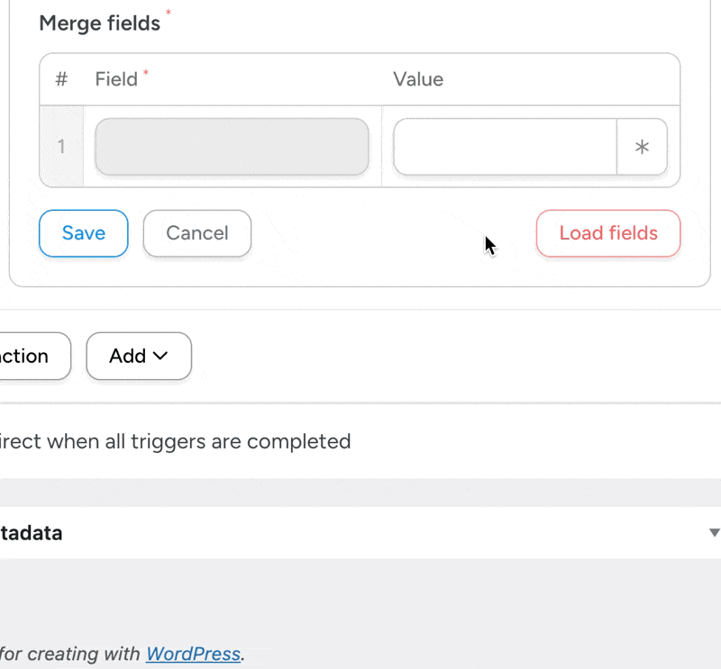Open the Add dropdown menu

[x=139, y=357]
